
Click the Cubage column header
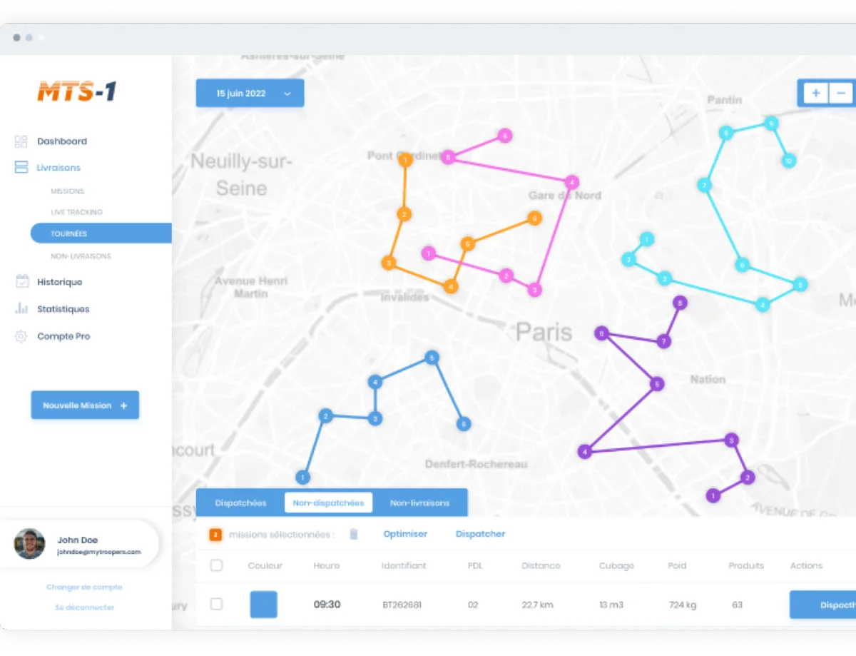[x=616, y=565]
